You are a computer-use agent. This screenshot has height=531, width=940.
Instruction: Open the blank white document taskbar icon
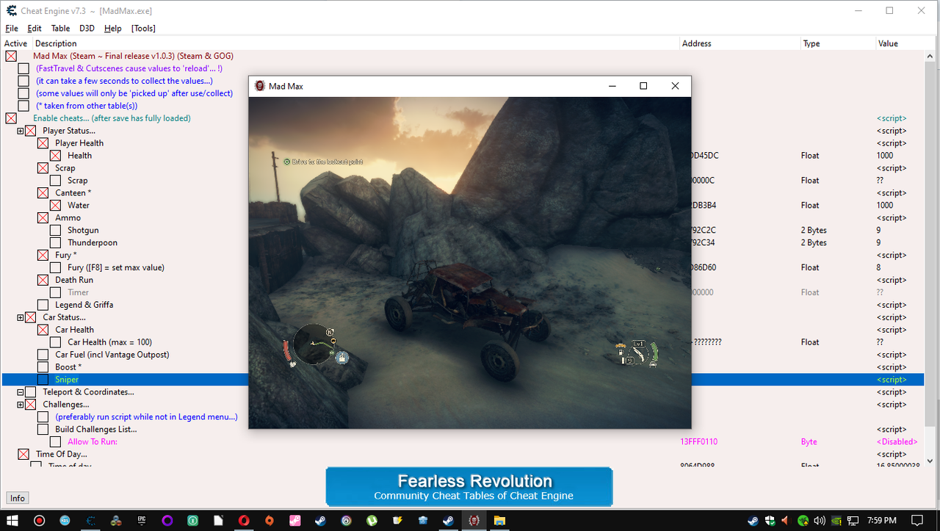tap(218, 521)
